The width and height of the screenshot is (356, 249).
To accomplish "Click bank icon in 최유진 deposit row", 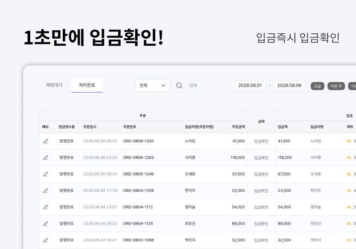I will 349,224.
